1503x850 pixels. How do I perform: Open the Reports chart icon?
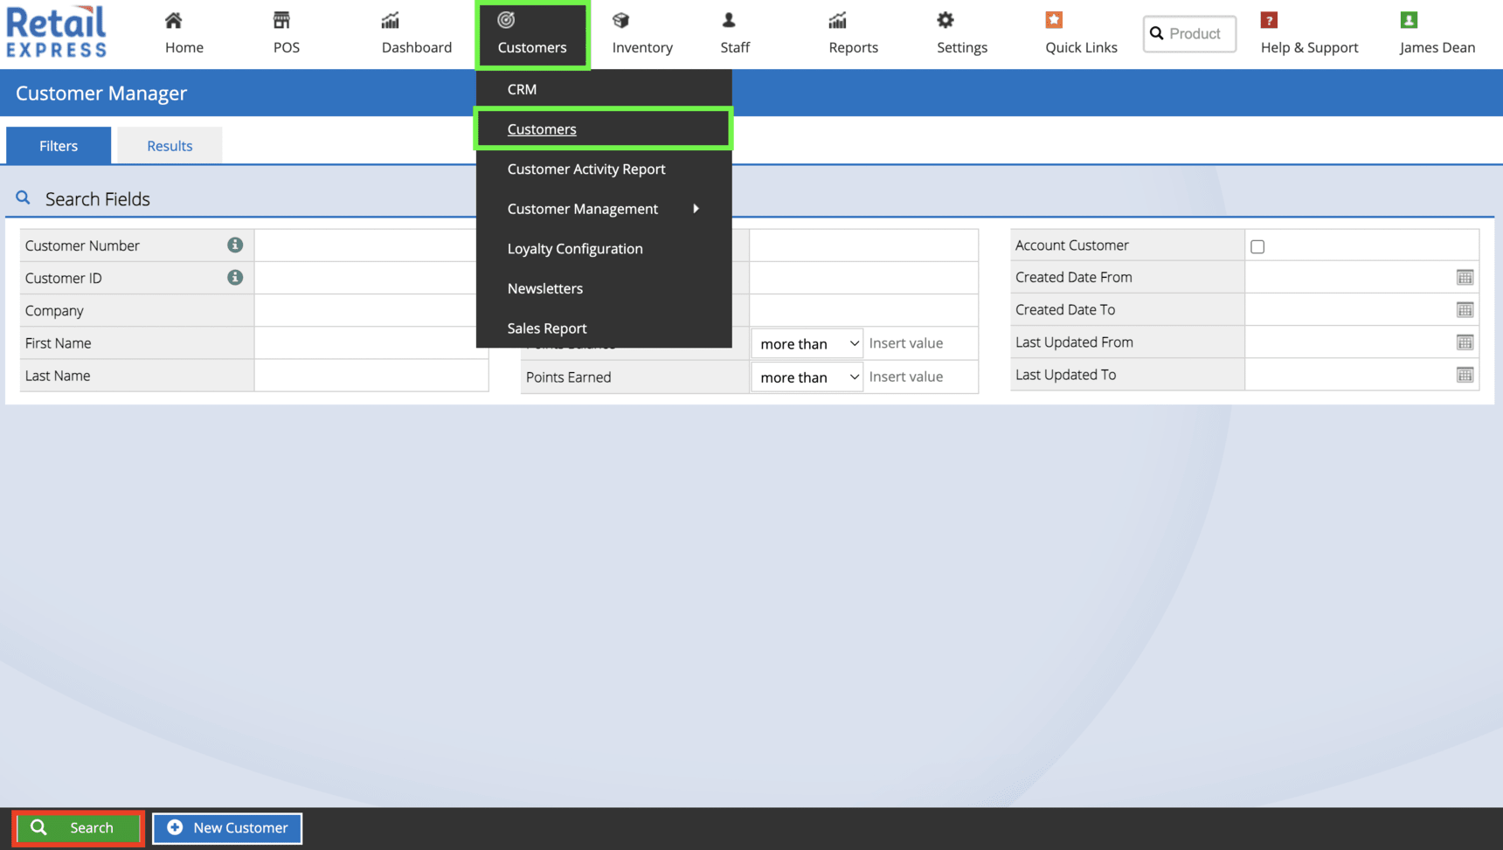[x=837, y=20]
